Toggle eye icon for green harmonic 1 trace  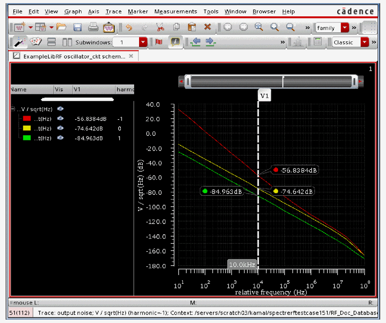(x=60, y=138)
